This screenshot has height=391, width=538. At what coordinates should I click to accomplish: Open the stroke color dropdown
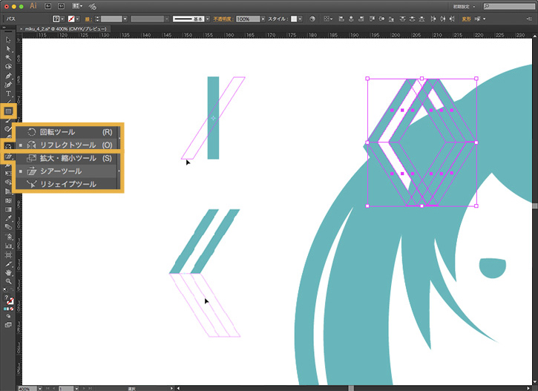pos(77,19)
